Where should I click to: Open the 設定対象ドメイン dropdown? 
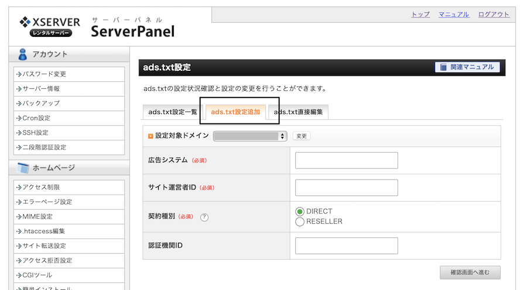point(250,136)
